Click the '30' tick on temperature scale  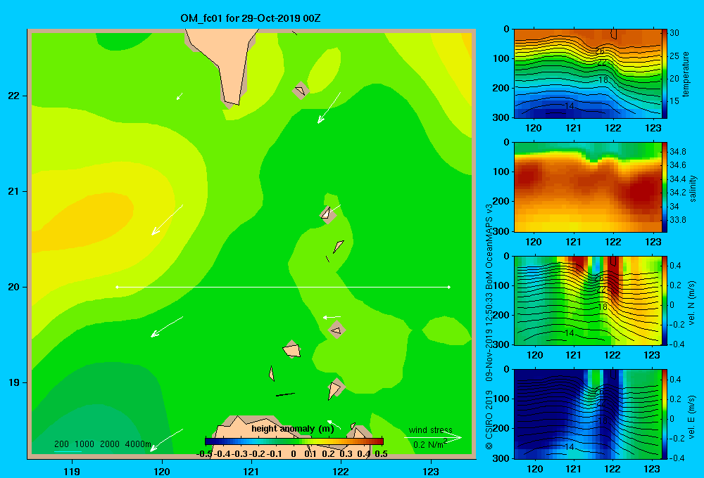tap(674, 33)
